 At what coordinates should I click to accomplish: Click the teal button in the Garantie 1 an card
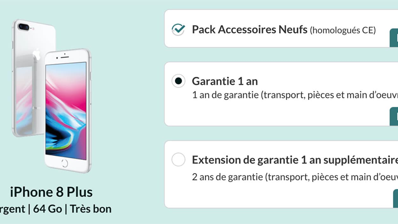(x=394, y=117)
